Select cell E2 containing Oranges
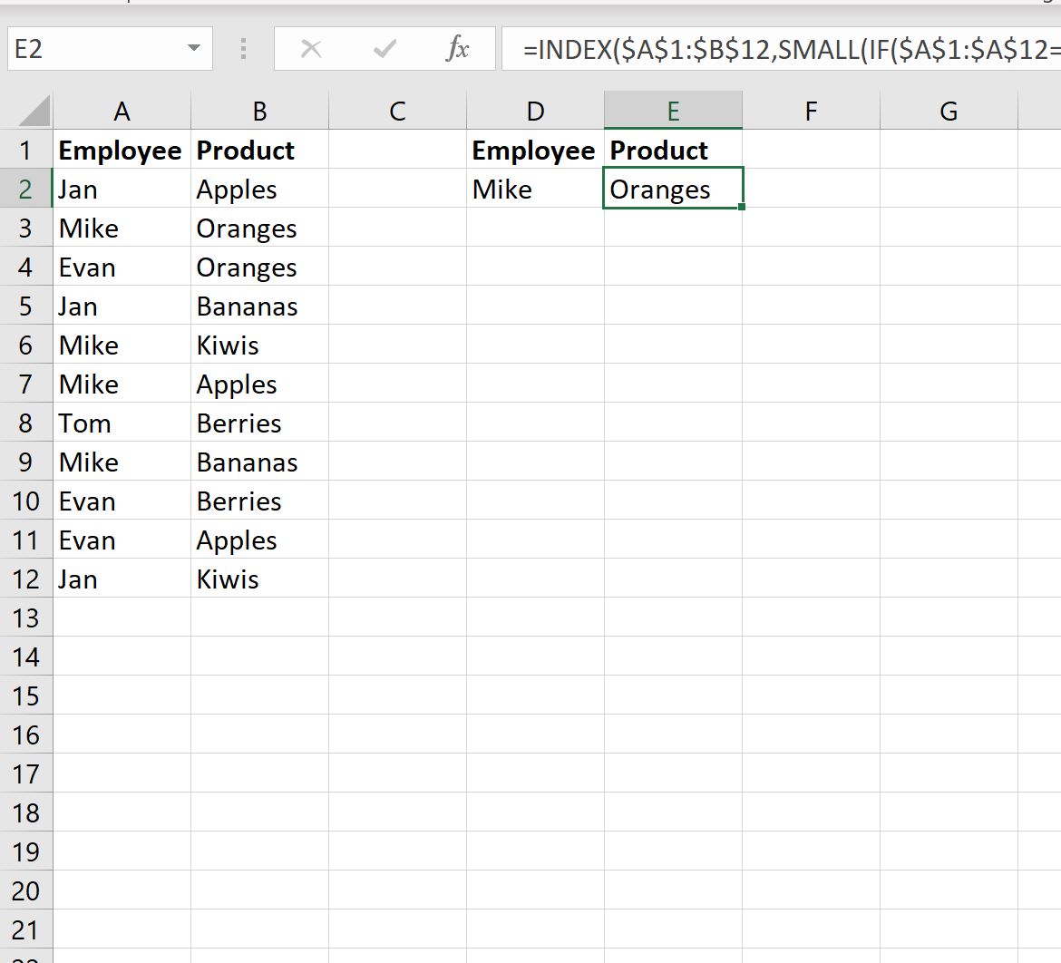Viewport: 1061px width, 963px height. 673,189
